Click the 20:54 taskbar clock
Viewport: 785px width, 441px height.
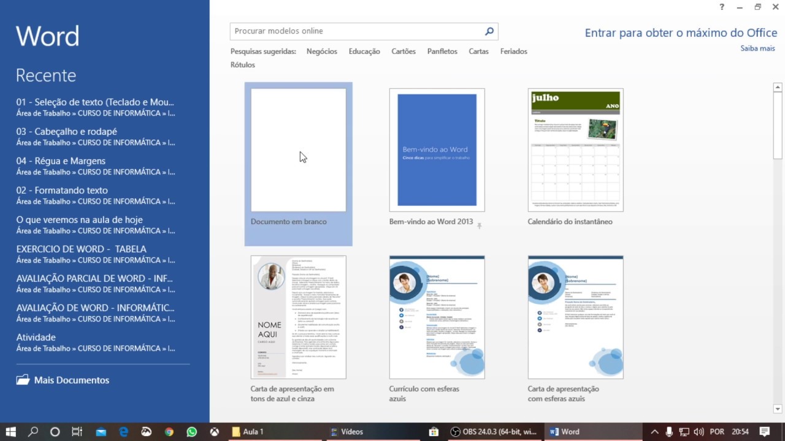tap(740, 432)
